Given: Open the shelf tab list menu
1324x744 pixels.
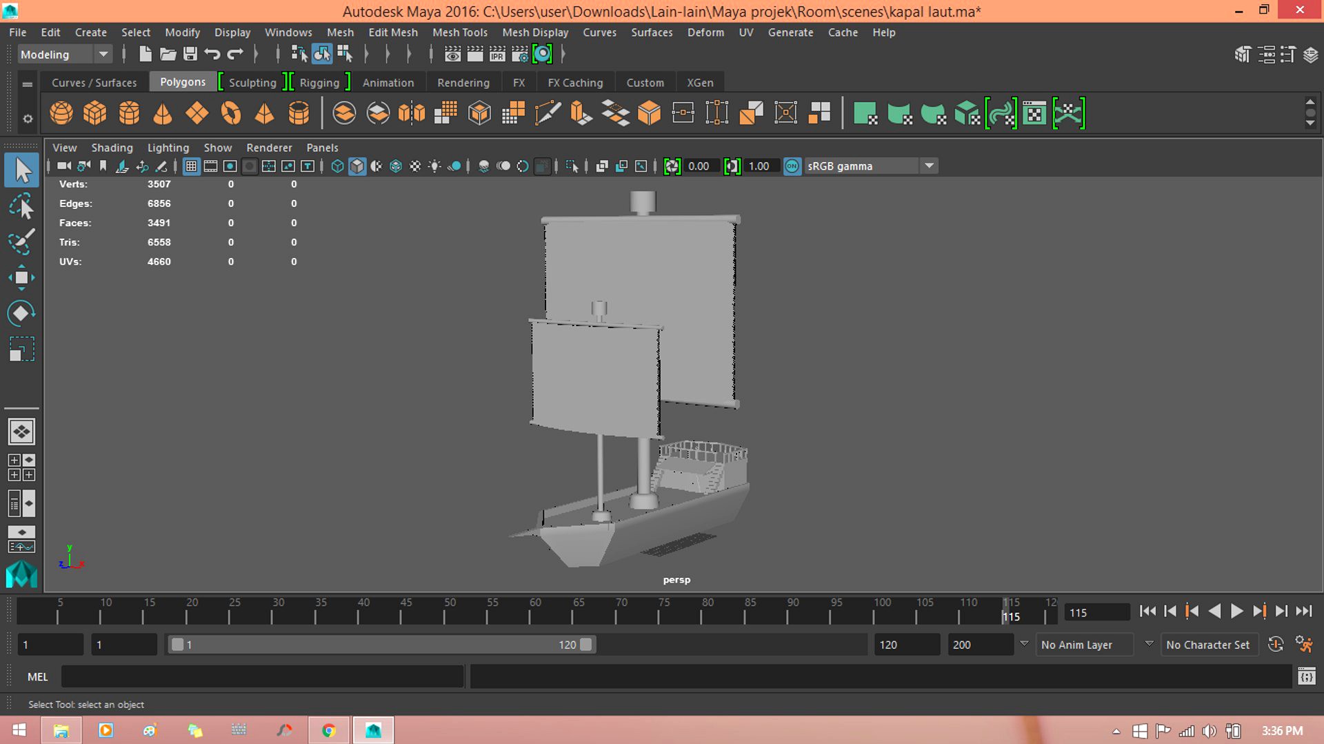Looking at the screenshot, I should pos(27,84).
